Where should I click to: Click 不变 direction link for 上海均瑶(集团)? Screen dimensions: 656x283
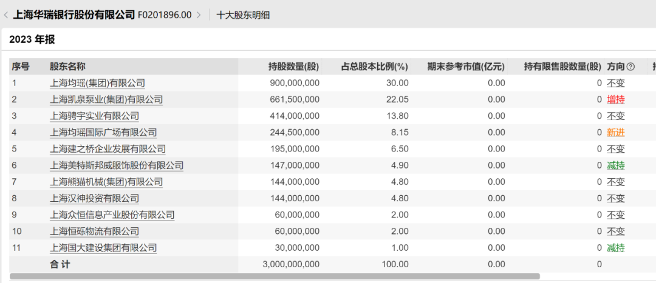click(x=616, y=83)
